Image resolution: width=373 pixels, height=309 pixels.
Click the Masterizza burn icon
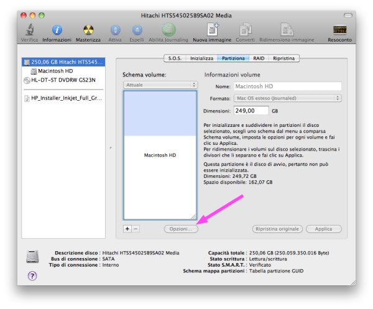[88, 30]
